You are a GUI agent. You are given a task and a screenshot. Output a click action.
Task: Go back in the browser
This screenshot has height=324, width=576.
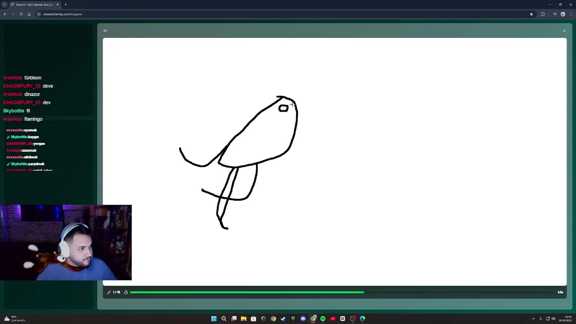tap(5, 14)
